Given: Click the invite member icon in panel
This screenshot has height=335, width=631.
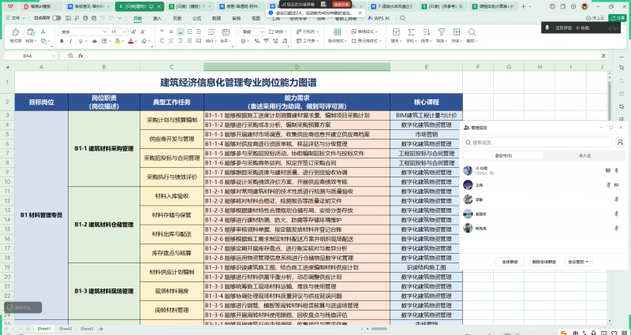Looking at the screenshot, I should coord(620,142).
